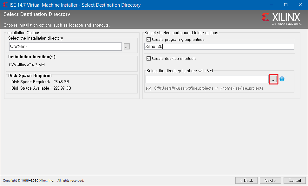Click the 23.43 GB disk required value

coord(61,82)
